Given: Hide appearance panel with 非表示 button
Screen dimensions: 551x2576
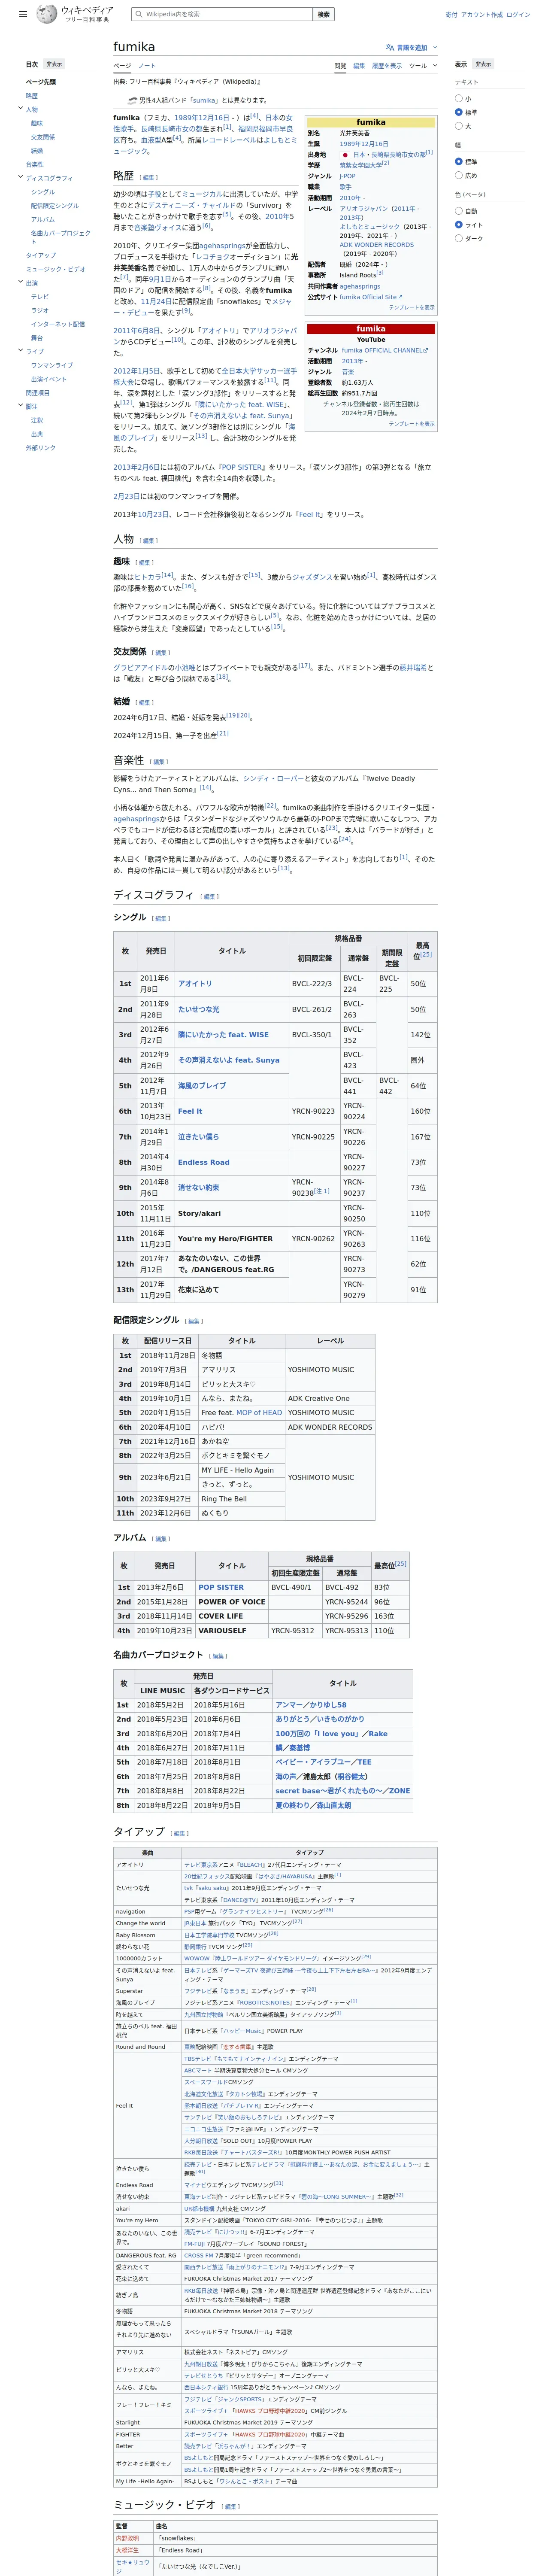Looking at the screenshot, I should point(483,64).
